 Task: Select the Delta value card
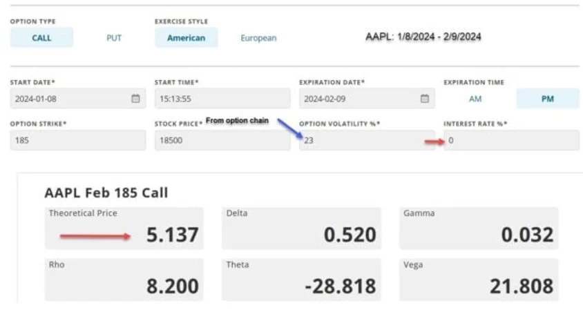[301, 228]
